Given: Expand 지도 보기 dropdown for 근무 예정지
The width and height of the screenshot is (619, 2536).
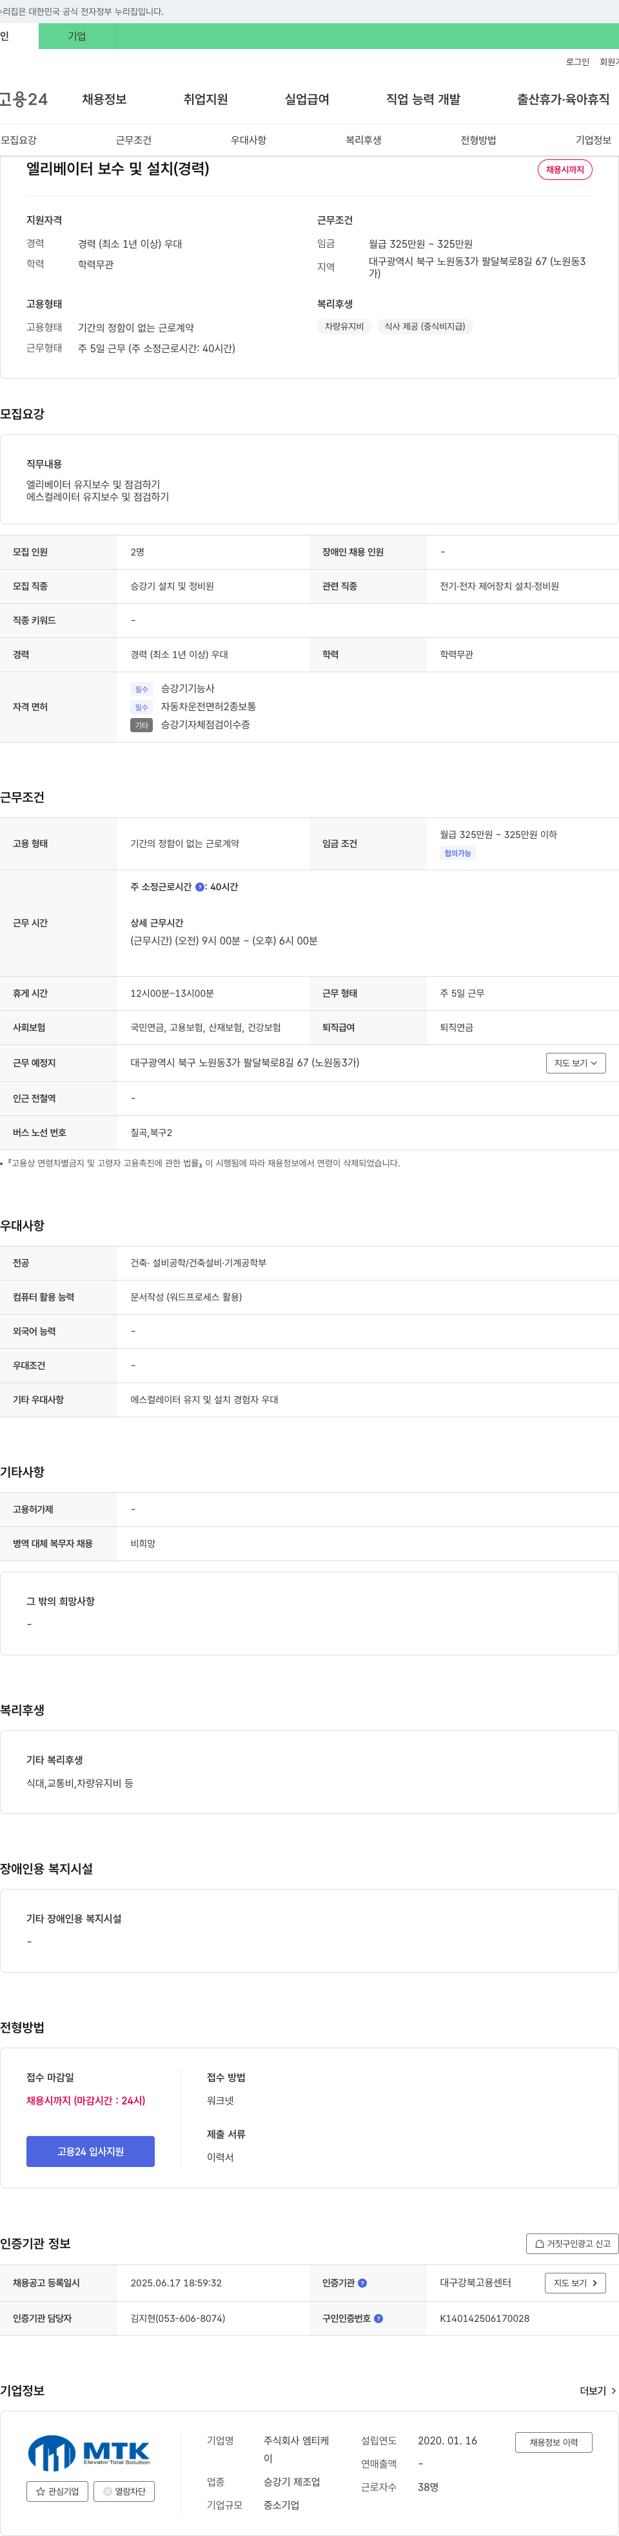Looking at the screenshot, I should [x=576, y=1063].
